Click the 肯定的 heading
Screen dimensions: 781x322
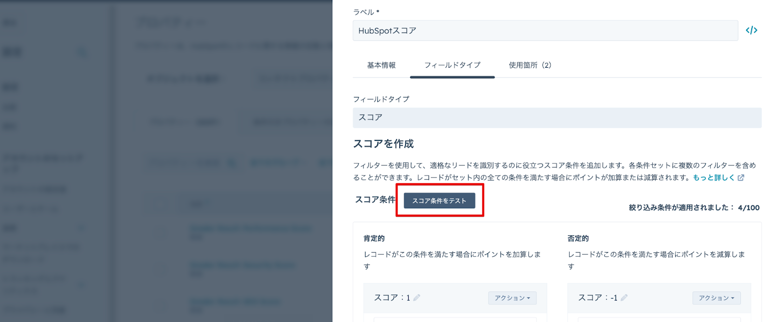click(374, 238)
